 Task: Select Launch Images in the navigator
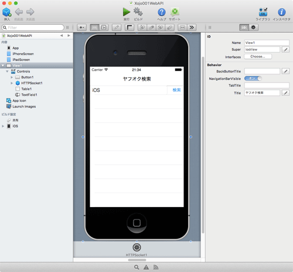tap(24, 106)
